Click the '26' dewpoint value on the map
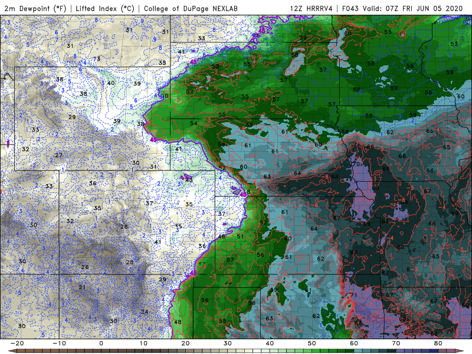The height and width of the screenshot is (354, 472). pos(85,267)
